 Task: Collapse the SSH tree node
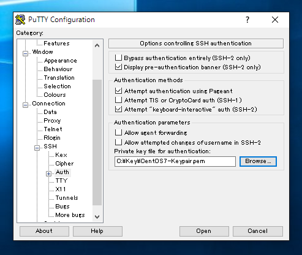pyautogui.click(x=37, y=148)
